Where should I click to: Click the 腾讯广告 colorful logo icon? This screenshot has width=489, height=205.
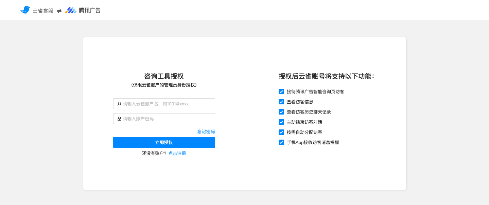71,10
